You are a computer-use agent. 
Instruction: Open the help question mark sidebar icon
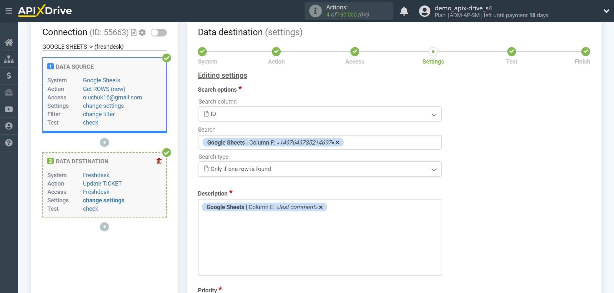(x=9, y=143)
